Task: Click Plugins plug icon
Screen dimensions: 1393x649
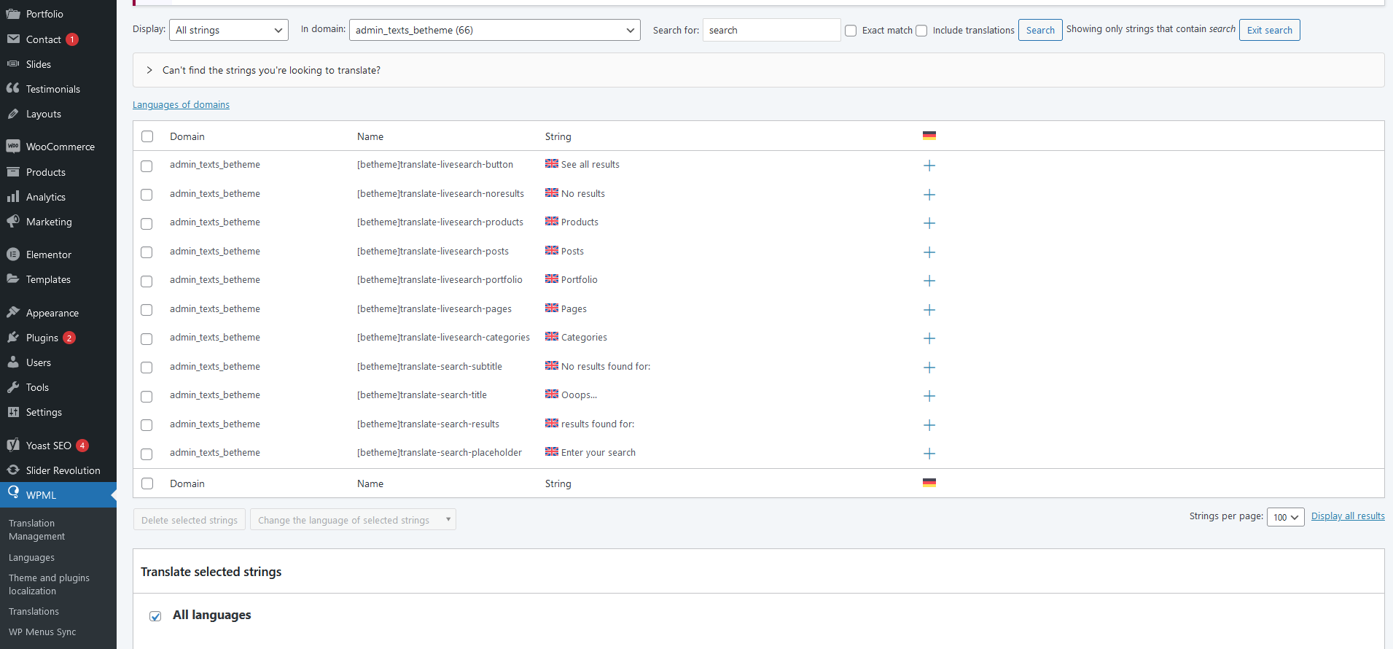Action: [13, 337]
